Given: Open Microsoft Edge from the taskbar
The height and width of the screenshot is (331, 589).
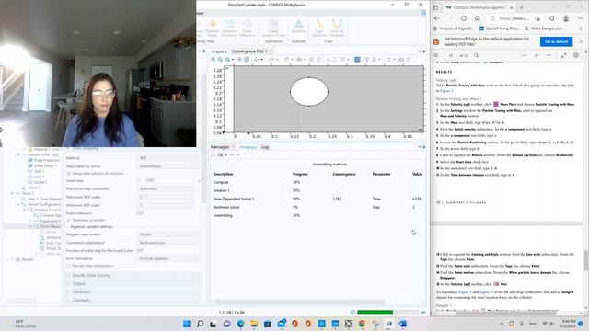Looking at the screenshot, I should 240,324.
